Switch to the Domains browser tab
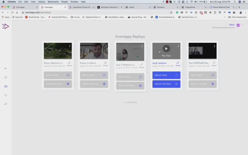248x155 pixels. pos(166,7)
